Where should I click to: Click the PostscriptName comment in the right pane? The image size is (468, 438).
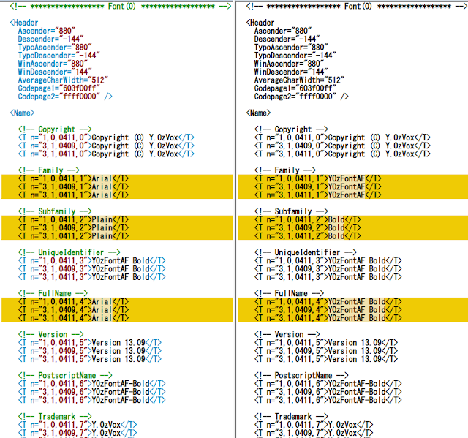pos(301,376)
